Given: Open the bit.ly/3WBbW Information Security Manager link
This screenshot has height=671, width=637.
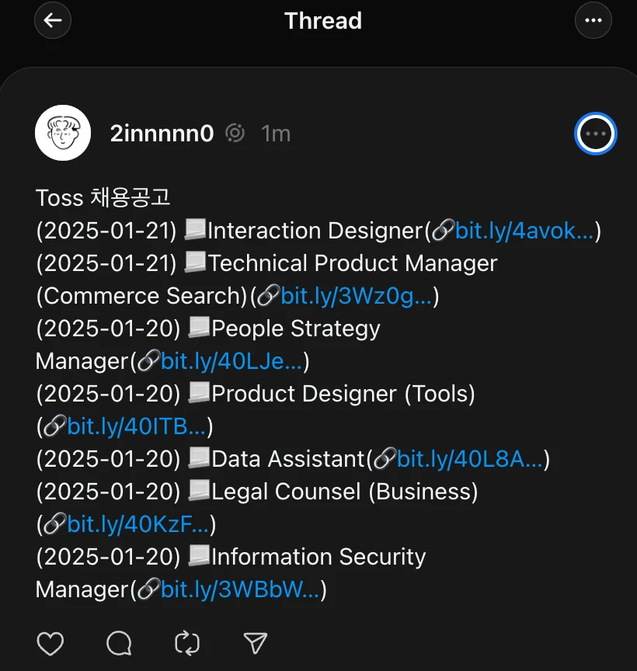Looking at the screenshot, I should (x=240, y=589).
